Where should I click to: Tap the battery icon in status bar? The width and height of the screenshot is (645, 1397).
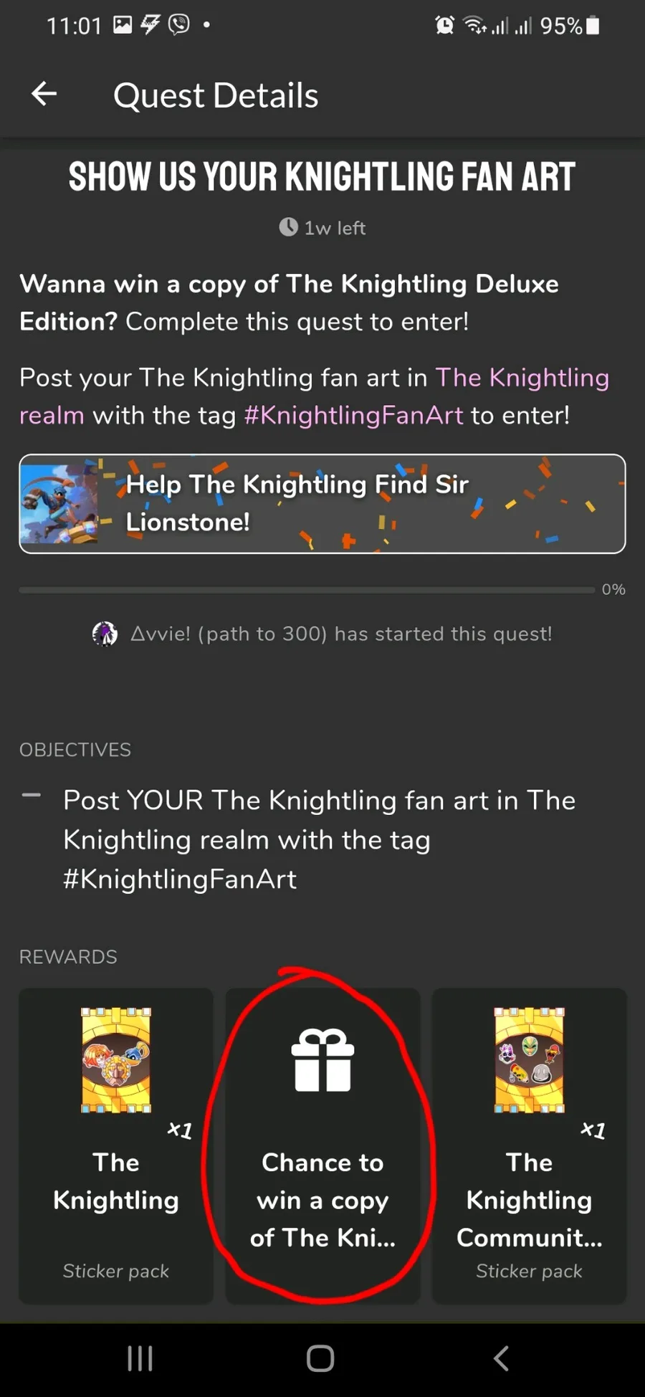[593, 26]
